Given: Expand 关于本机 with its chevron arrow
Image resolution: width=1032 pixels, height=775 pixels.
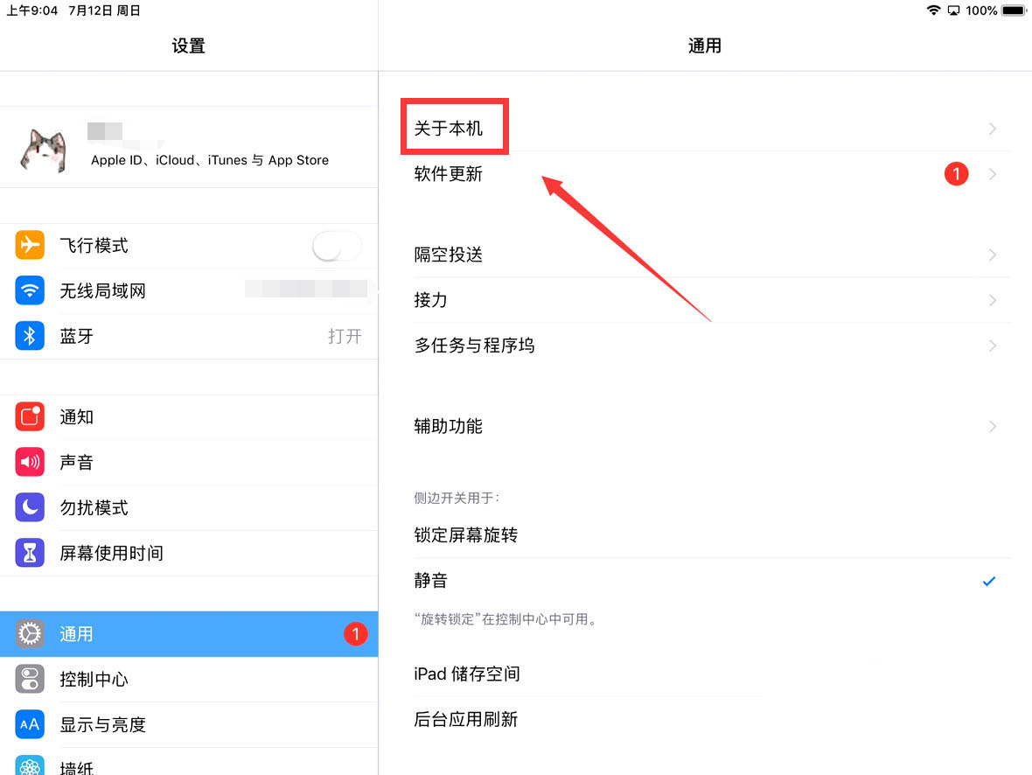Looking at the screenshot, I should [992, 129].
